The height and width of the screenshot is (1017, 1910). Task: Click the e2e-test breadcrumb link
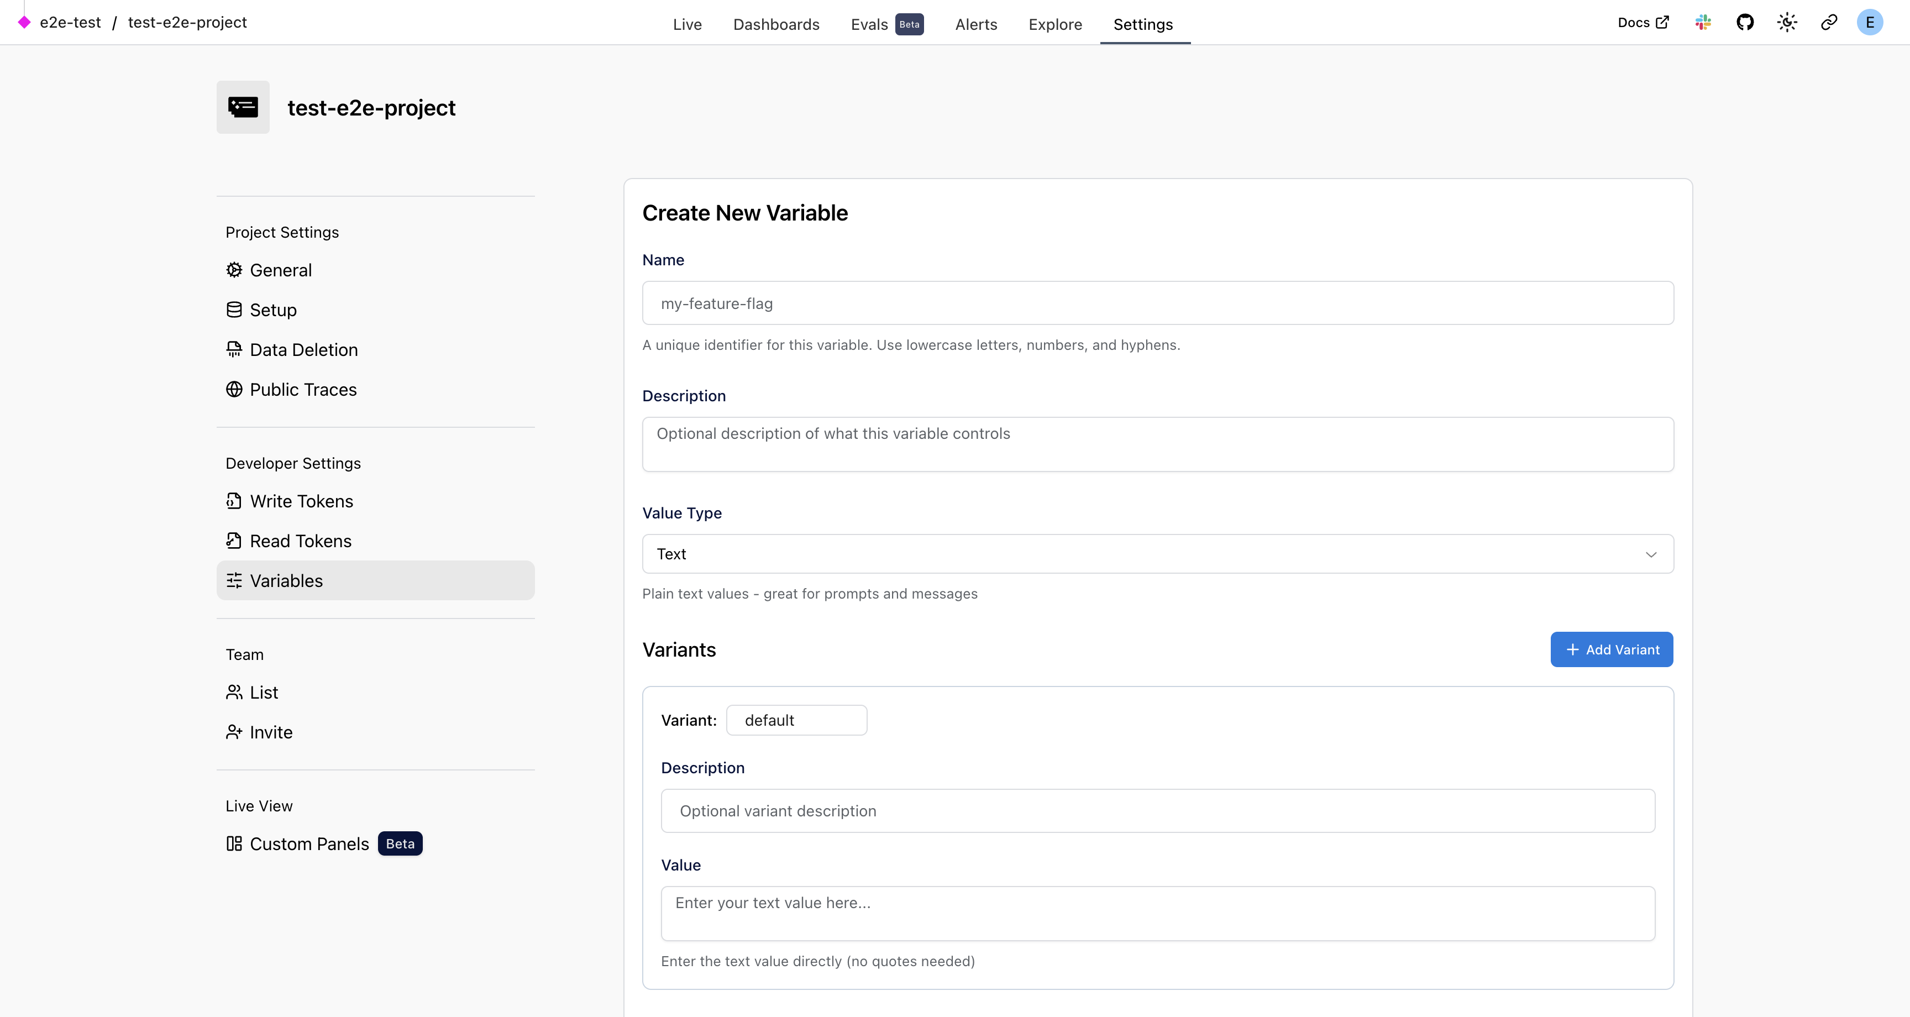coord(70,22)
